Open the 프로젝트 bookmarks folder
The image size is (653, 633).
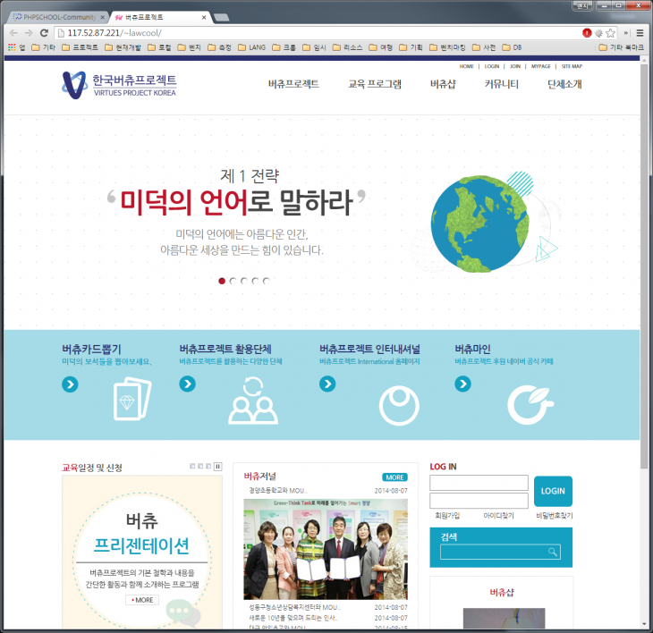click(81, 47)
